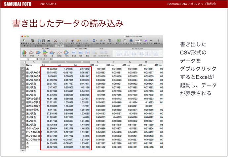Save the workbook with the floppy icon
This screenshot has width=228, height=157.
pyautogui.click(x=43, y=41)
